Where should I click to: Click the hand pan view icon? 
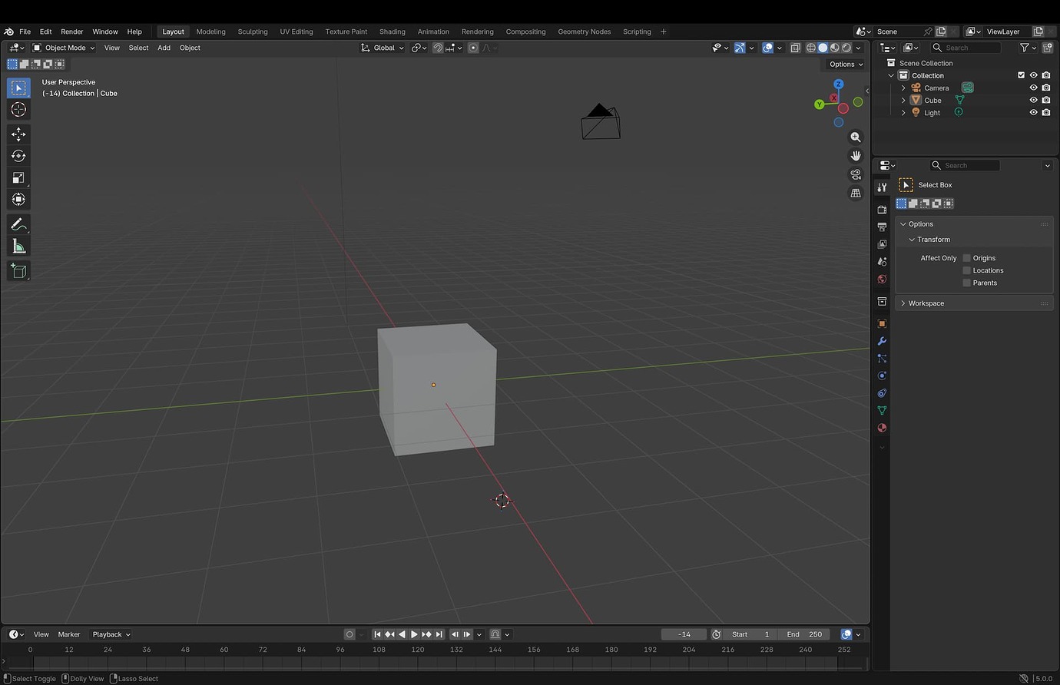point(856,155)
